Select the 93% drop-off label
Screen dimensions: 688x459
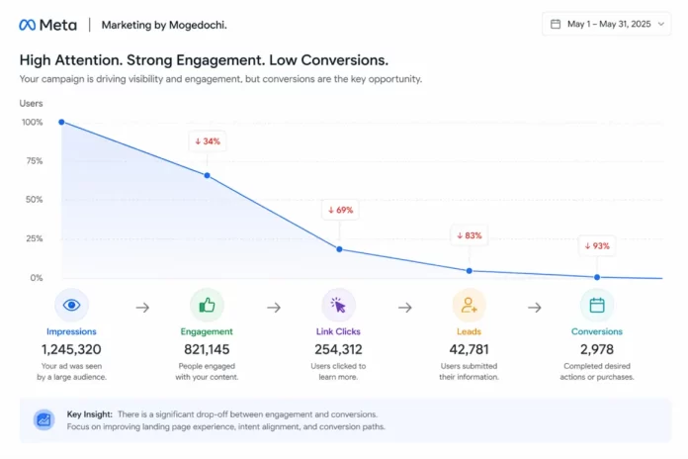pos(597,245)
